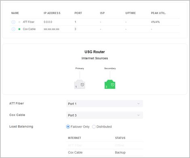Click the USG Router heading
The image size is (190, 158).
[x=95, y=52]
